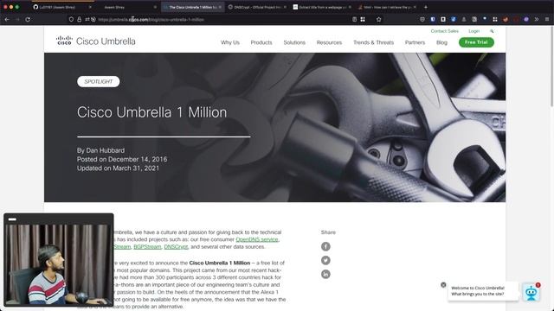Open the site search magnifier icon
Image resolution: width=554 pixels, height=311 pixels.
point(492,31)
